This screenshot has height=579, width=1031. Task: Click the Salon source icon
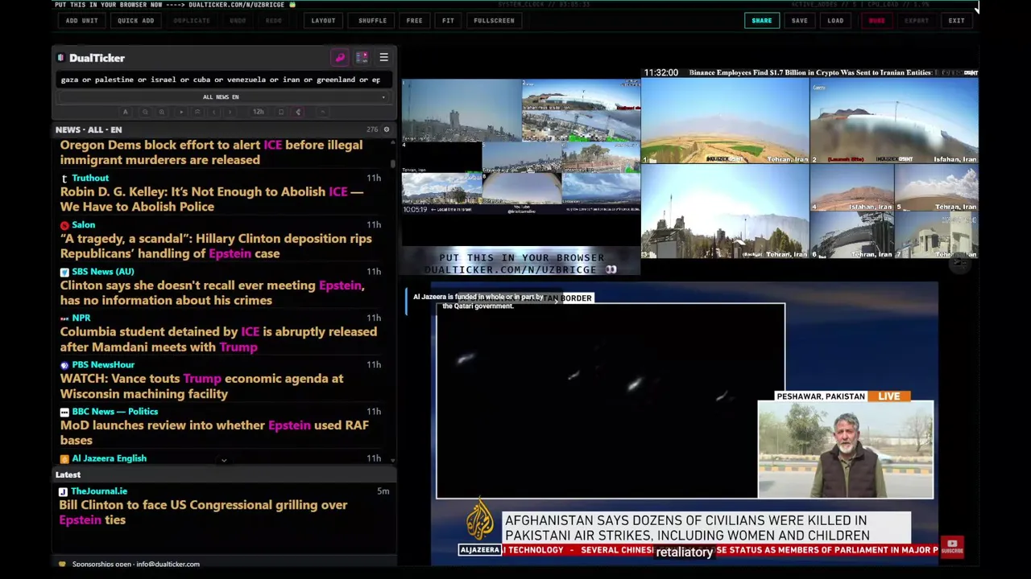click(64, 225)
